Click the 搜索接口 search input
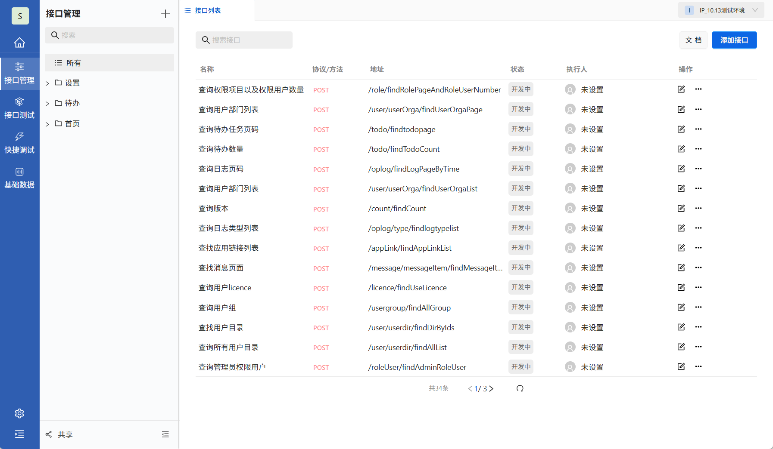Viewport: 773px width, 449px height. [x=244, y=40]
